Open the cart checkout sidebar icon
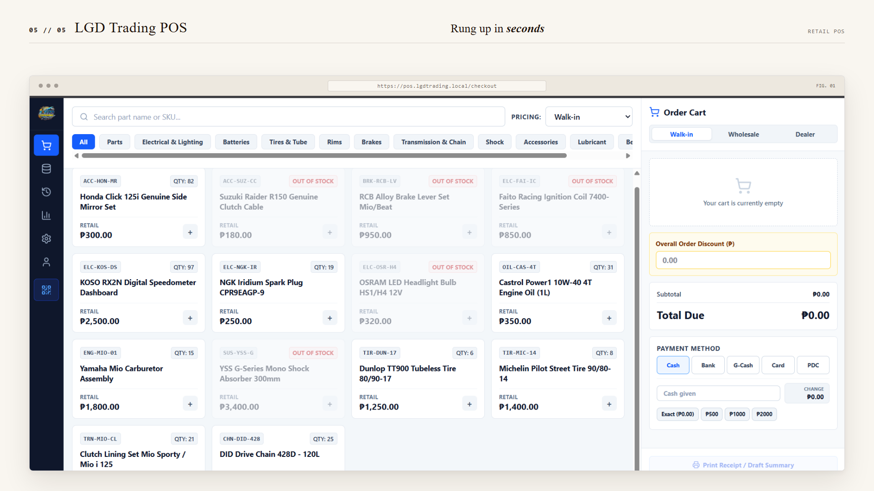874x491 pixels. click(x=46, y=145)
